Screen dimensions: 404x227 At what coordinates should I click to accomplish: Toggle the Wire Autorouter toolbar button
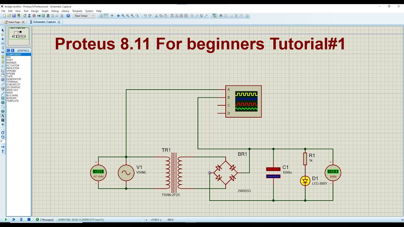pyautogui.click(x=215, y=16)
